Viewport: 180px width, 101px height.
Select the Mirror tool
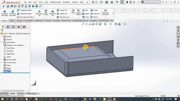pos(94,17)
